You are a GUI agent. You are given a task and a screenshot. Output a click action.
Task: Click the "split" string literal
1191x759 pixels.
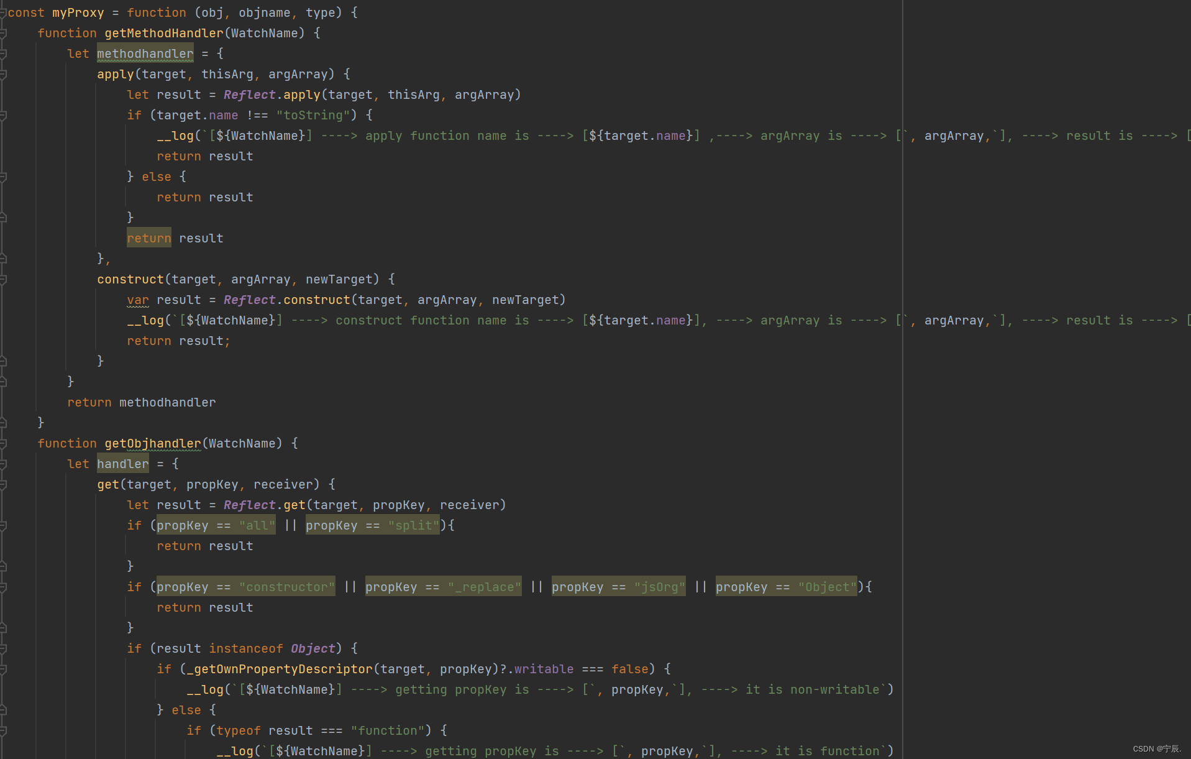click(414, 525)
